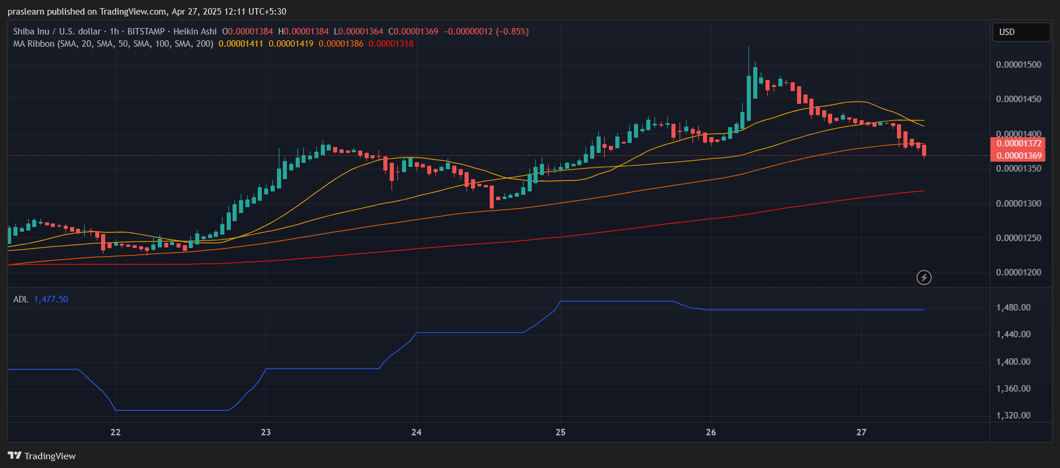Screen dimensions: 1060x468
Task: Click date 27 on the time axis
Action: click(861, 432)
